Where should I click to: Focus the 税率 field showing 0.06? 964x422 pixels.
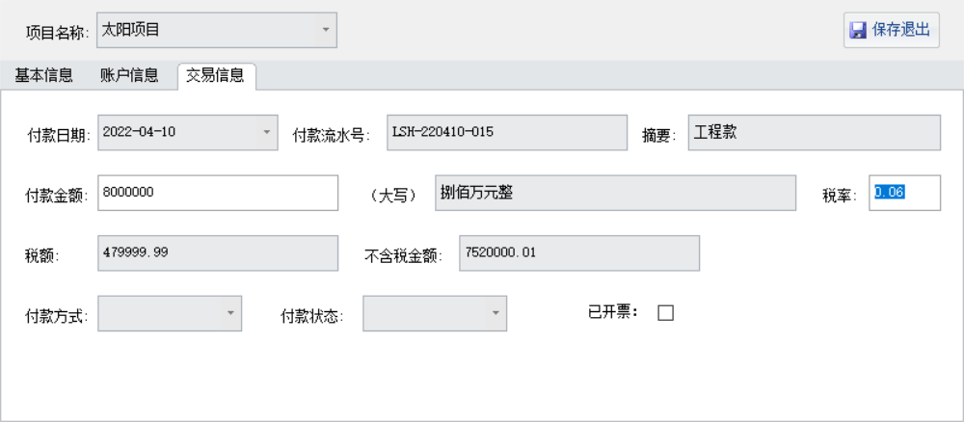[x=904, y=193]
